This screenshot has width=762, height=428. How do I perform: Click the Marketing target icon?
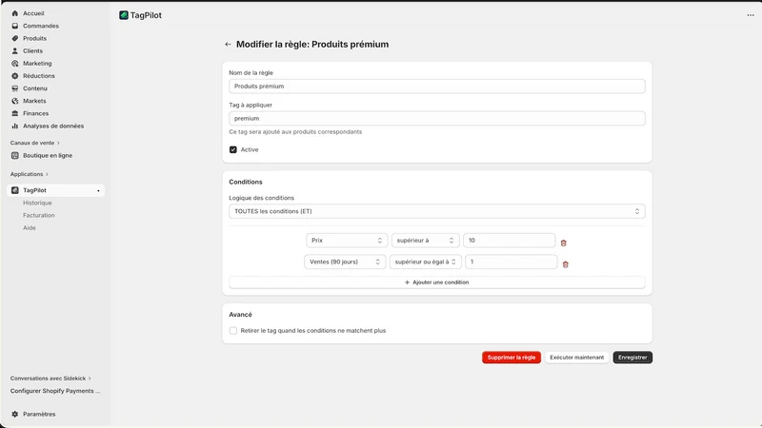pos(15,64)
